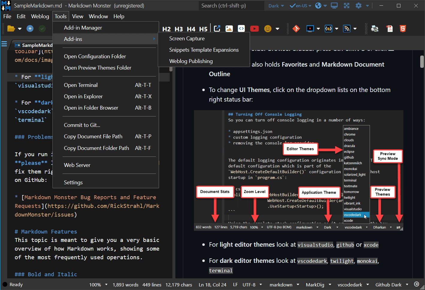The width and height of the screenshot is (425, 290).
Task: Open the Help menu
Action: tap(119, 16)
